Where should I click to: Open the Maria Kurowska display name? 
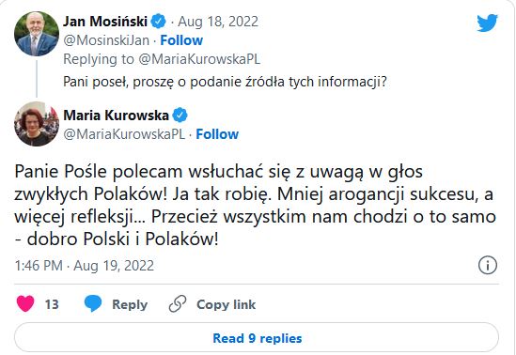[x=117, y=116]
